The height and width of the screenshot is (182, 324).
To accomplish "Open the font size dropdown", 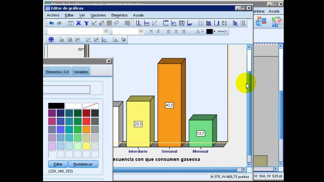I will pyautogui.click(x=141, y=31).
